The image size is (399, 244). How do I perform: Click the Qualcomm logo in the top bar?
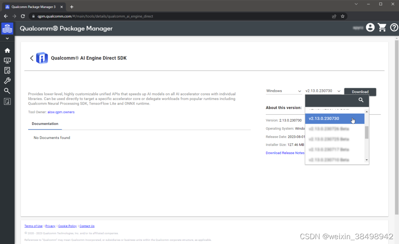point(7,29)
